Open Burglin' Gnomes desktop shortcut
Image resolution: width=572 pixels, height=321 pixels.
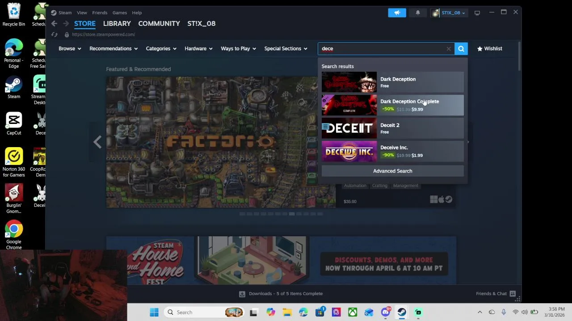tap(14, 199)
